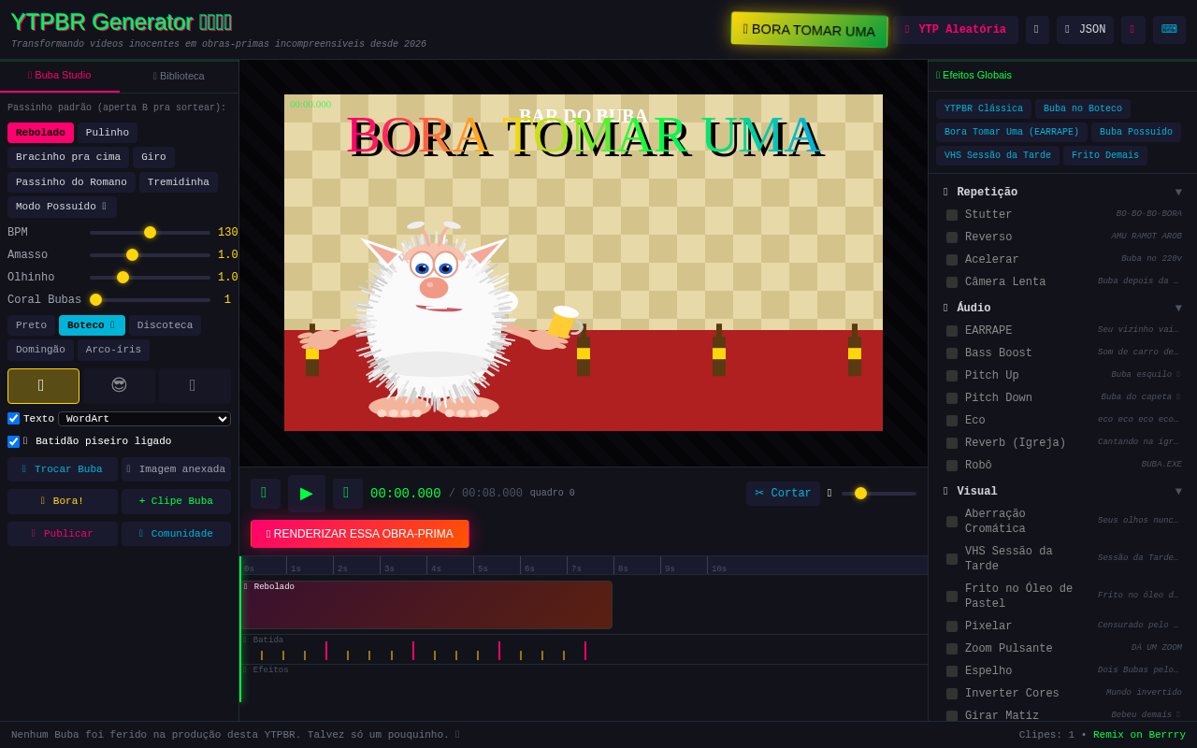Viewport: 1197px width, 748px height.
Task: Choose the Pulinho dance step
Action: click(x=108, y=133)
